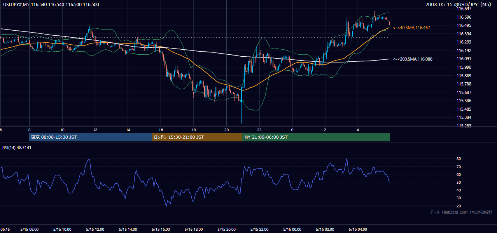This screenshot has height=233, width=497.
Task: Click price axis value 115.283
Action: (464, 126)
